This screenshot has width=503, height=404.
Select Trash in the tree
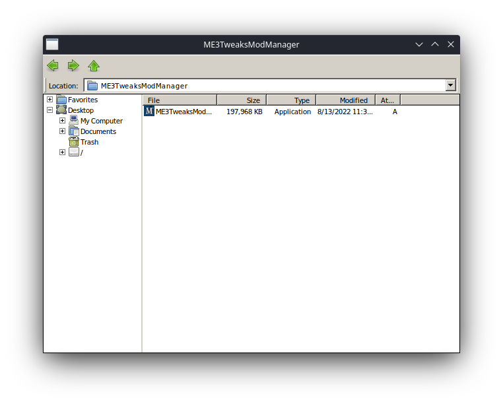(89, 142)
